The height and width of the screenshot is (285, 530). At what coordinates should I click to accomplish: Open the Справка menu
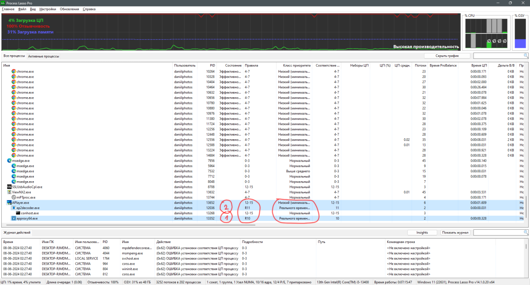tap(89, 9)
